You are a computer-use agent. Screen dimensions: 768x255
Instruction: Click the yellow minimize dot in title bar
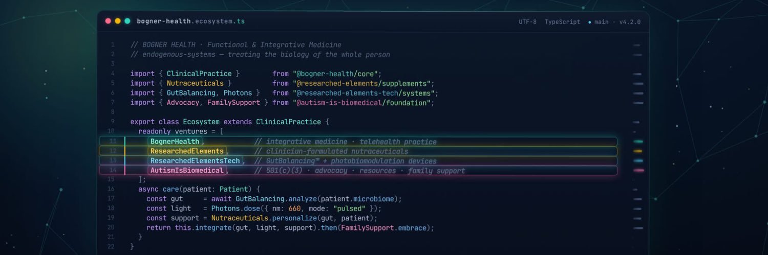118,21
